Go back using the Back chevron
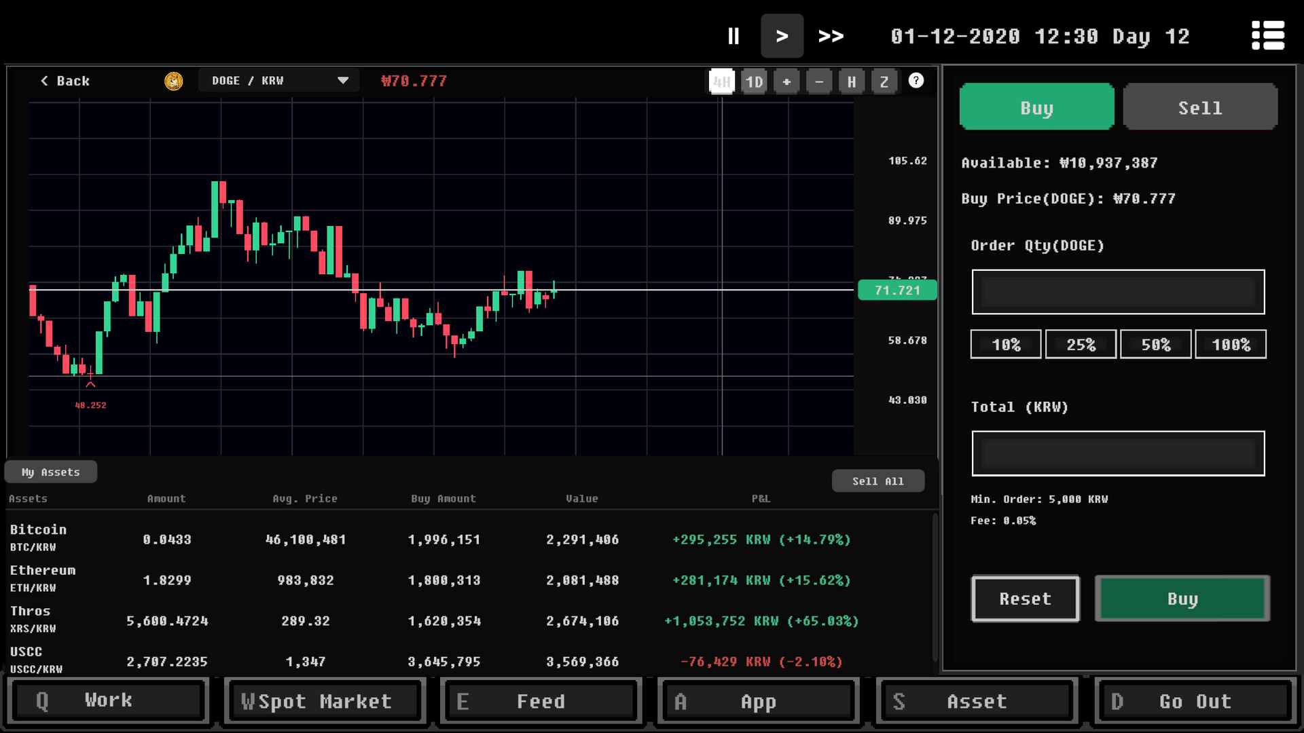1304x733 pixels. pyautogui.click(x=65, y=81)
